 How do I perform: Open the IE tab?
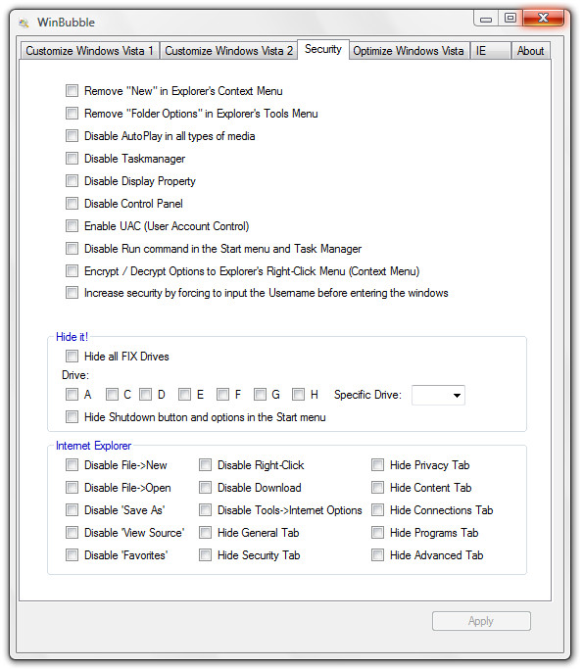(x=491, y=51)
